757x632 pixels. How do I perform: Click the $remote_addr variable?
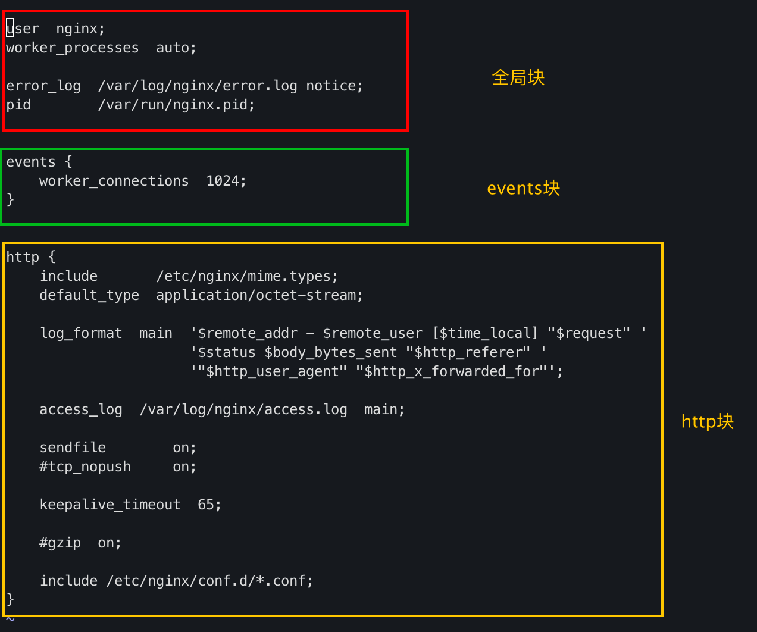tap(247, 333)
